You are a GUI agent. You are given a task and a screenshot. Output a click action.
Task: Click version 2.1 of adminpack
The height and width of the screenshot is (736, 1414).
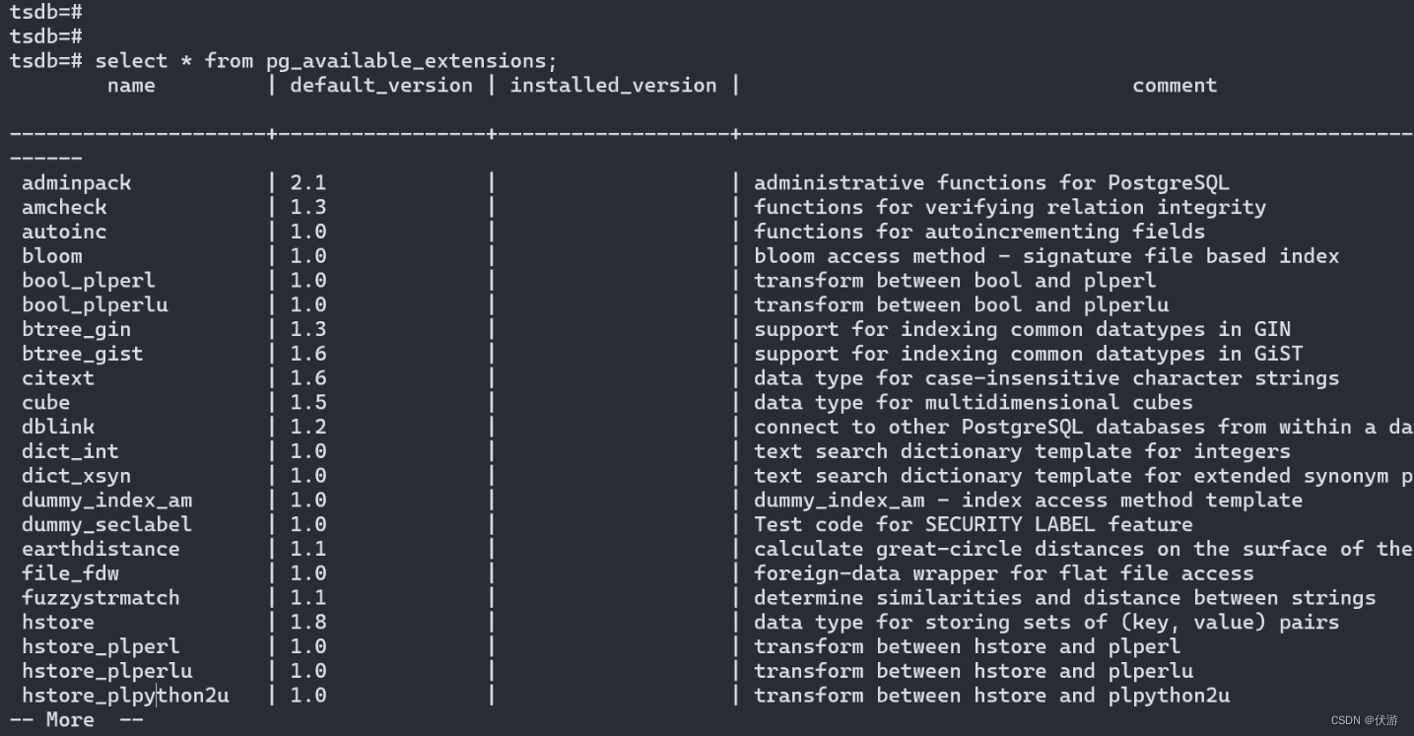click(307, 183)
